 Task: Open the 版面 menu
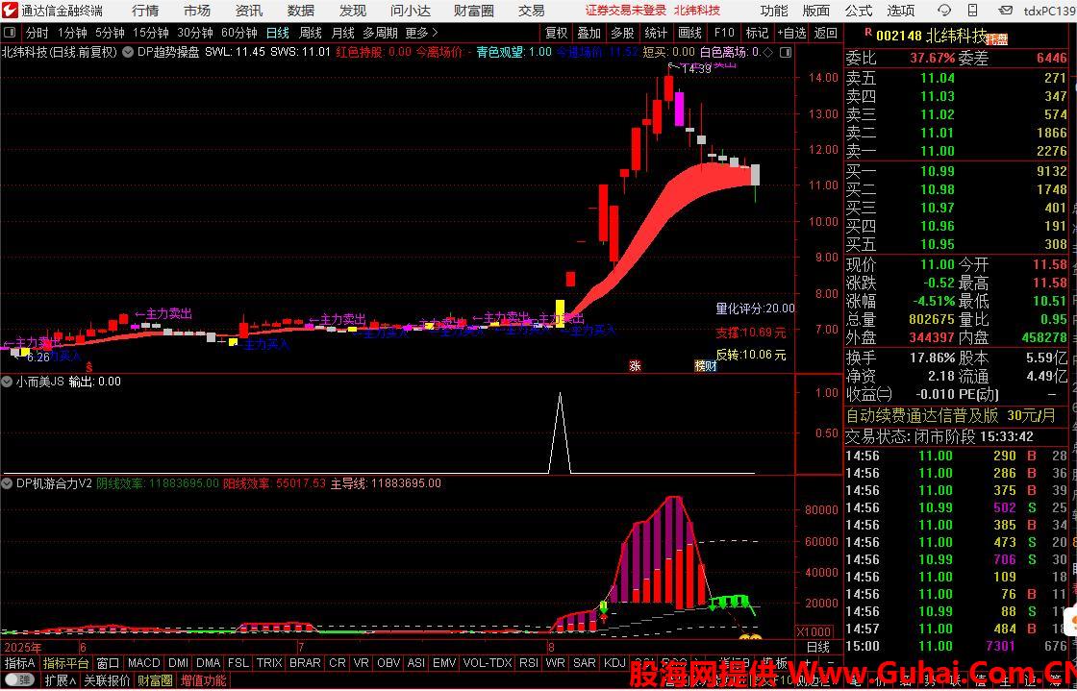pos(816,11)
